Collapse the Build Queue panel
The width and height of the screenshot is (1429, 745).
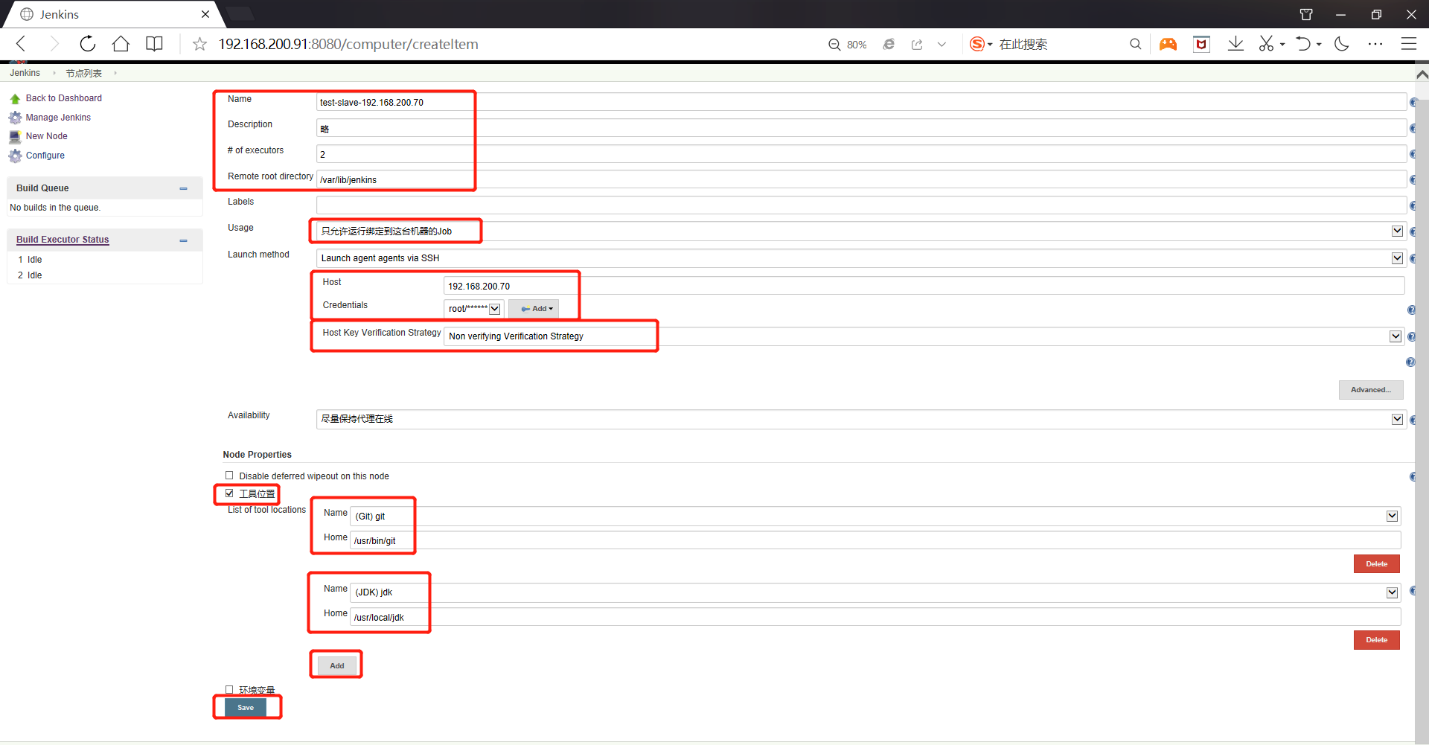tap(183, 188)
